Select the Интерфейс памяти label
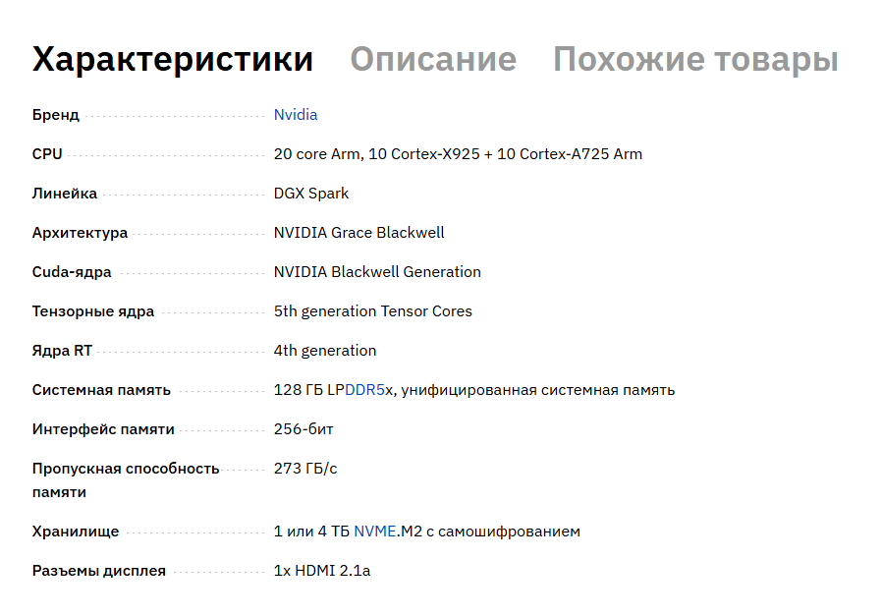 point(103,429)
